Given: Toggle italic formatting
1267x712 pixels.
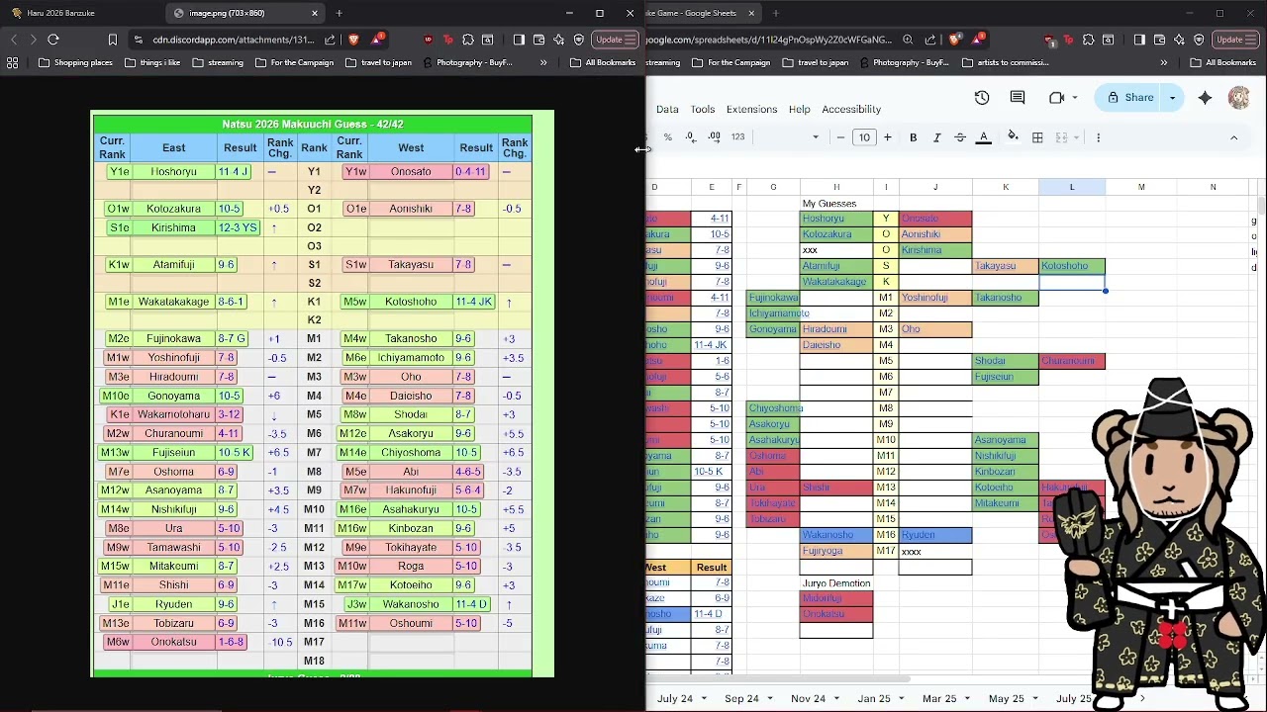Looking at the screenshot, I should (x=936, y=137).
